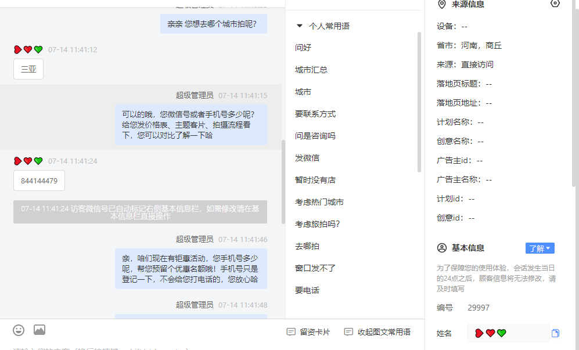Image resolution: width=579 pixels, height=350 pixels.
Task: Select the 要联系方式 quick phrase
Action: coord(315,114)
